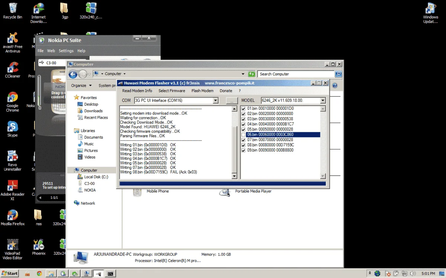The height and width of the screenshot is (278, 446).
Task: Launch Mozilla Firefox from the desktop
Action: click(13, 217)
